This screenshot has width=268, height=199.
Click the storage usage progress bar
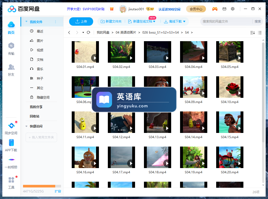tap(42, 186)
